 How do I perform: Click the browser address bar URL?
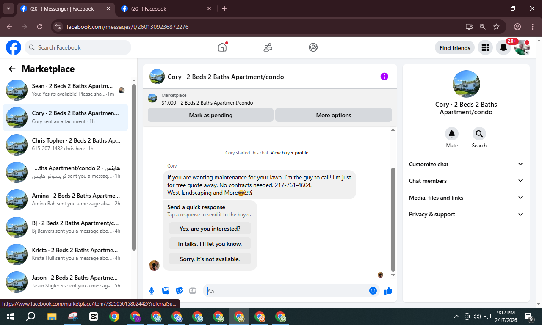(x=127, y=27)
